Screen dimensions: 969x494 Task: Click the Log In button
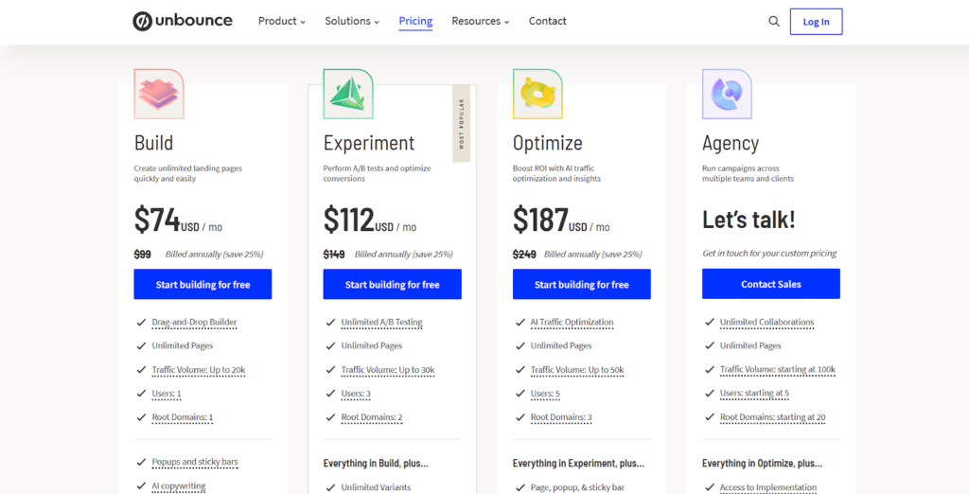(x=816, y=22)
